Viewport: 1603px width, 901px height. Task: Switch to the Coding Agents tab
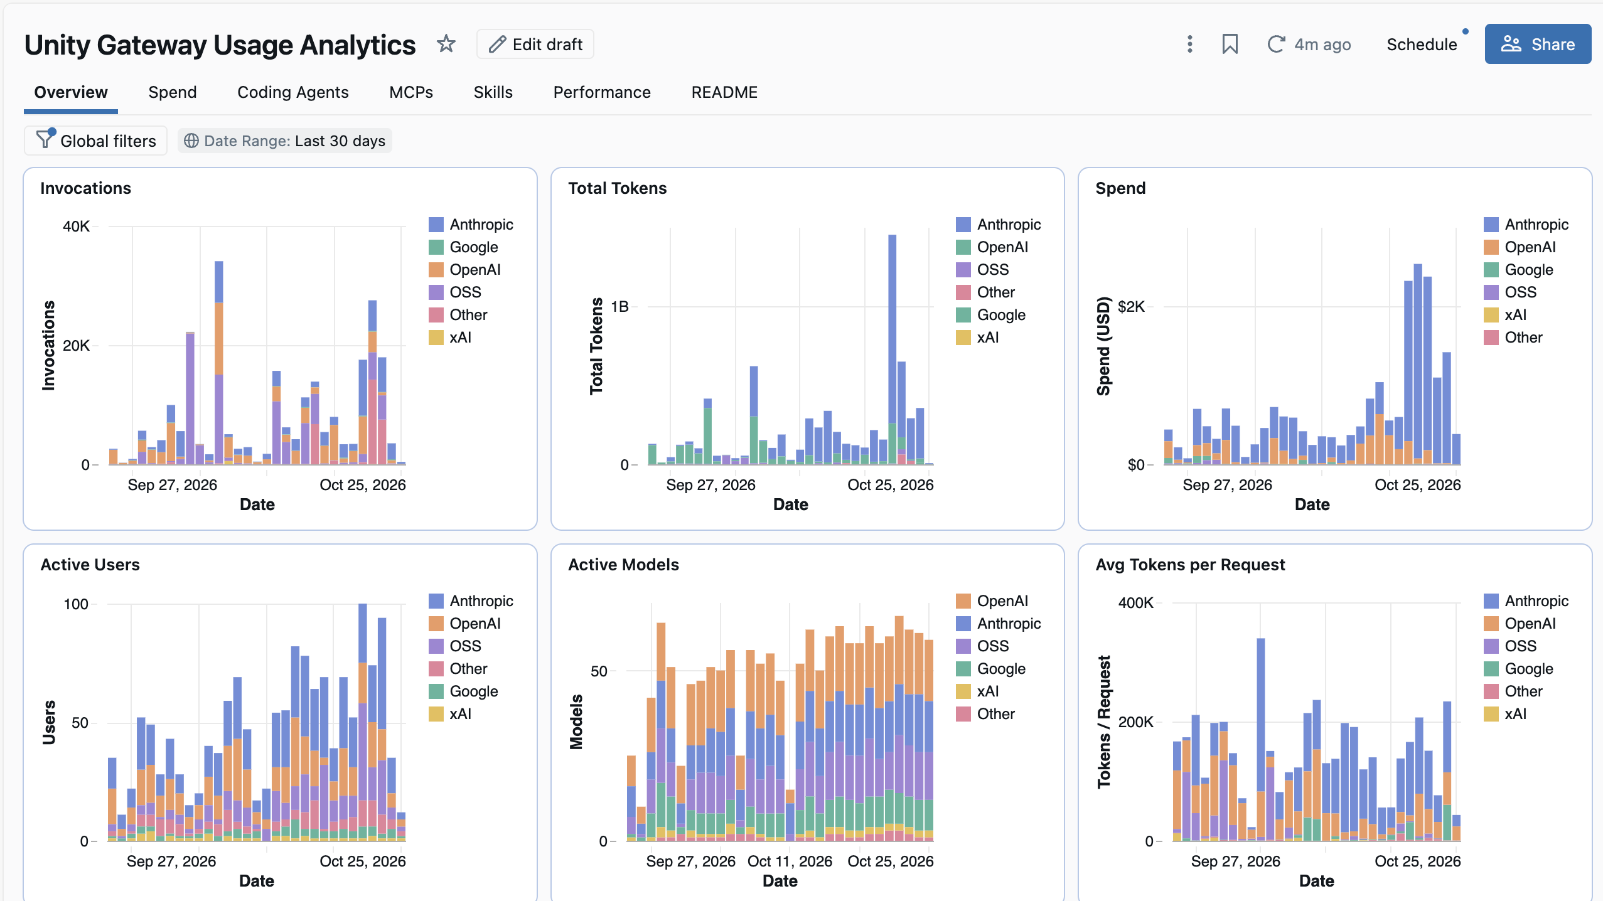pos(292,92)
